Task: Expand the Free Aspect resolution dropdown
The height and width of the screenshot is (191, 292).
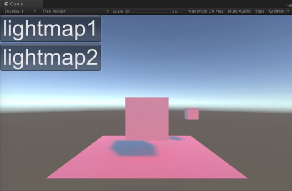Action: pyautogui.click(x=75, y=11)
